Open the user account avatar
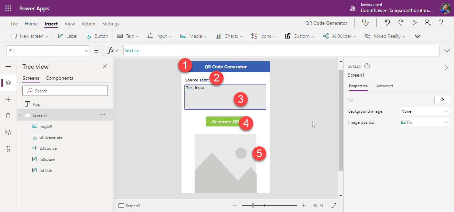 tap(445, 8)
